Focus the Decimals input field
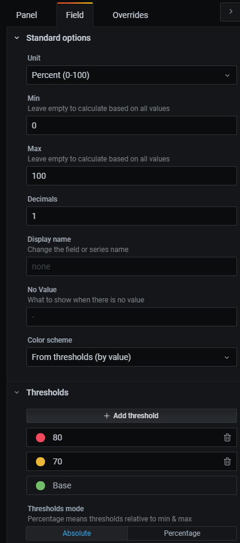240x543 pixels. (x=131, y=216)
